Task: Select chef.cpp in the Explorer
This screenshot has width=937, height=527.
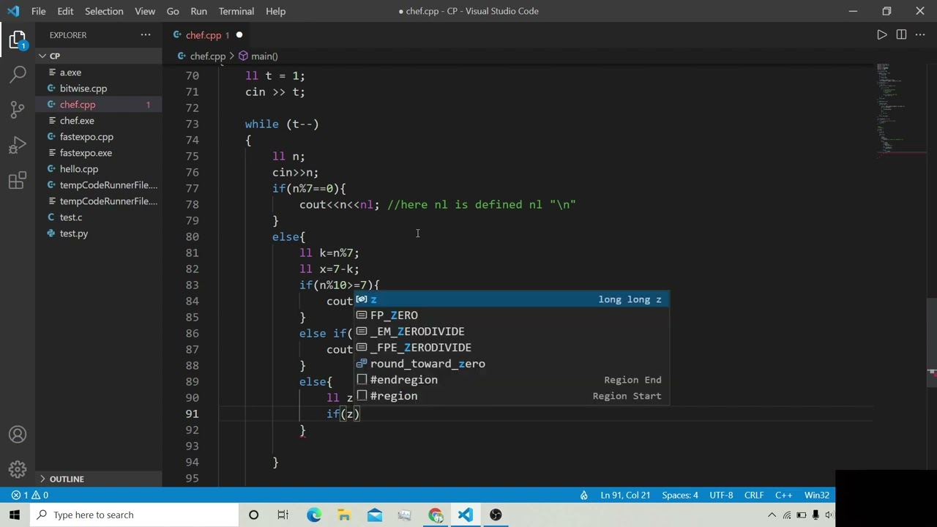Action: coord(98,105)
